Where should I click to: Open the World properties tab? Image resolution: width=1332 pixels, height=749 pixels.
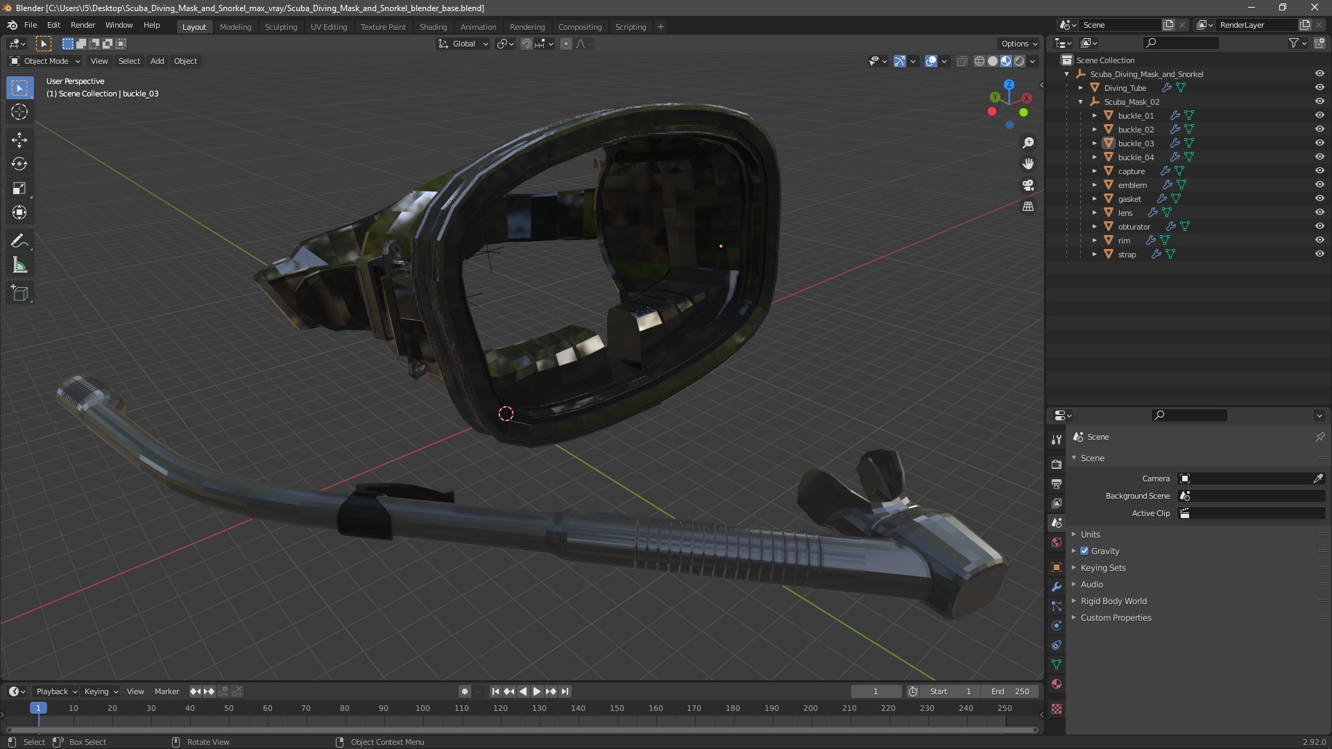tap(1057, 542)
